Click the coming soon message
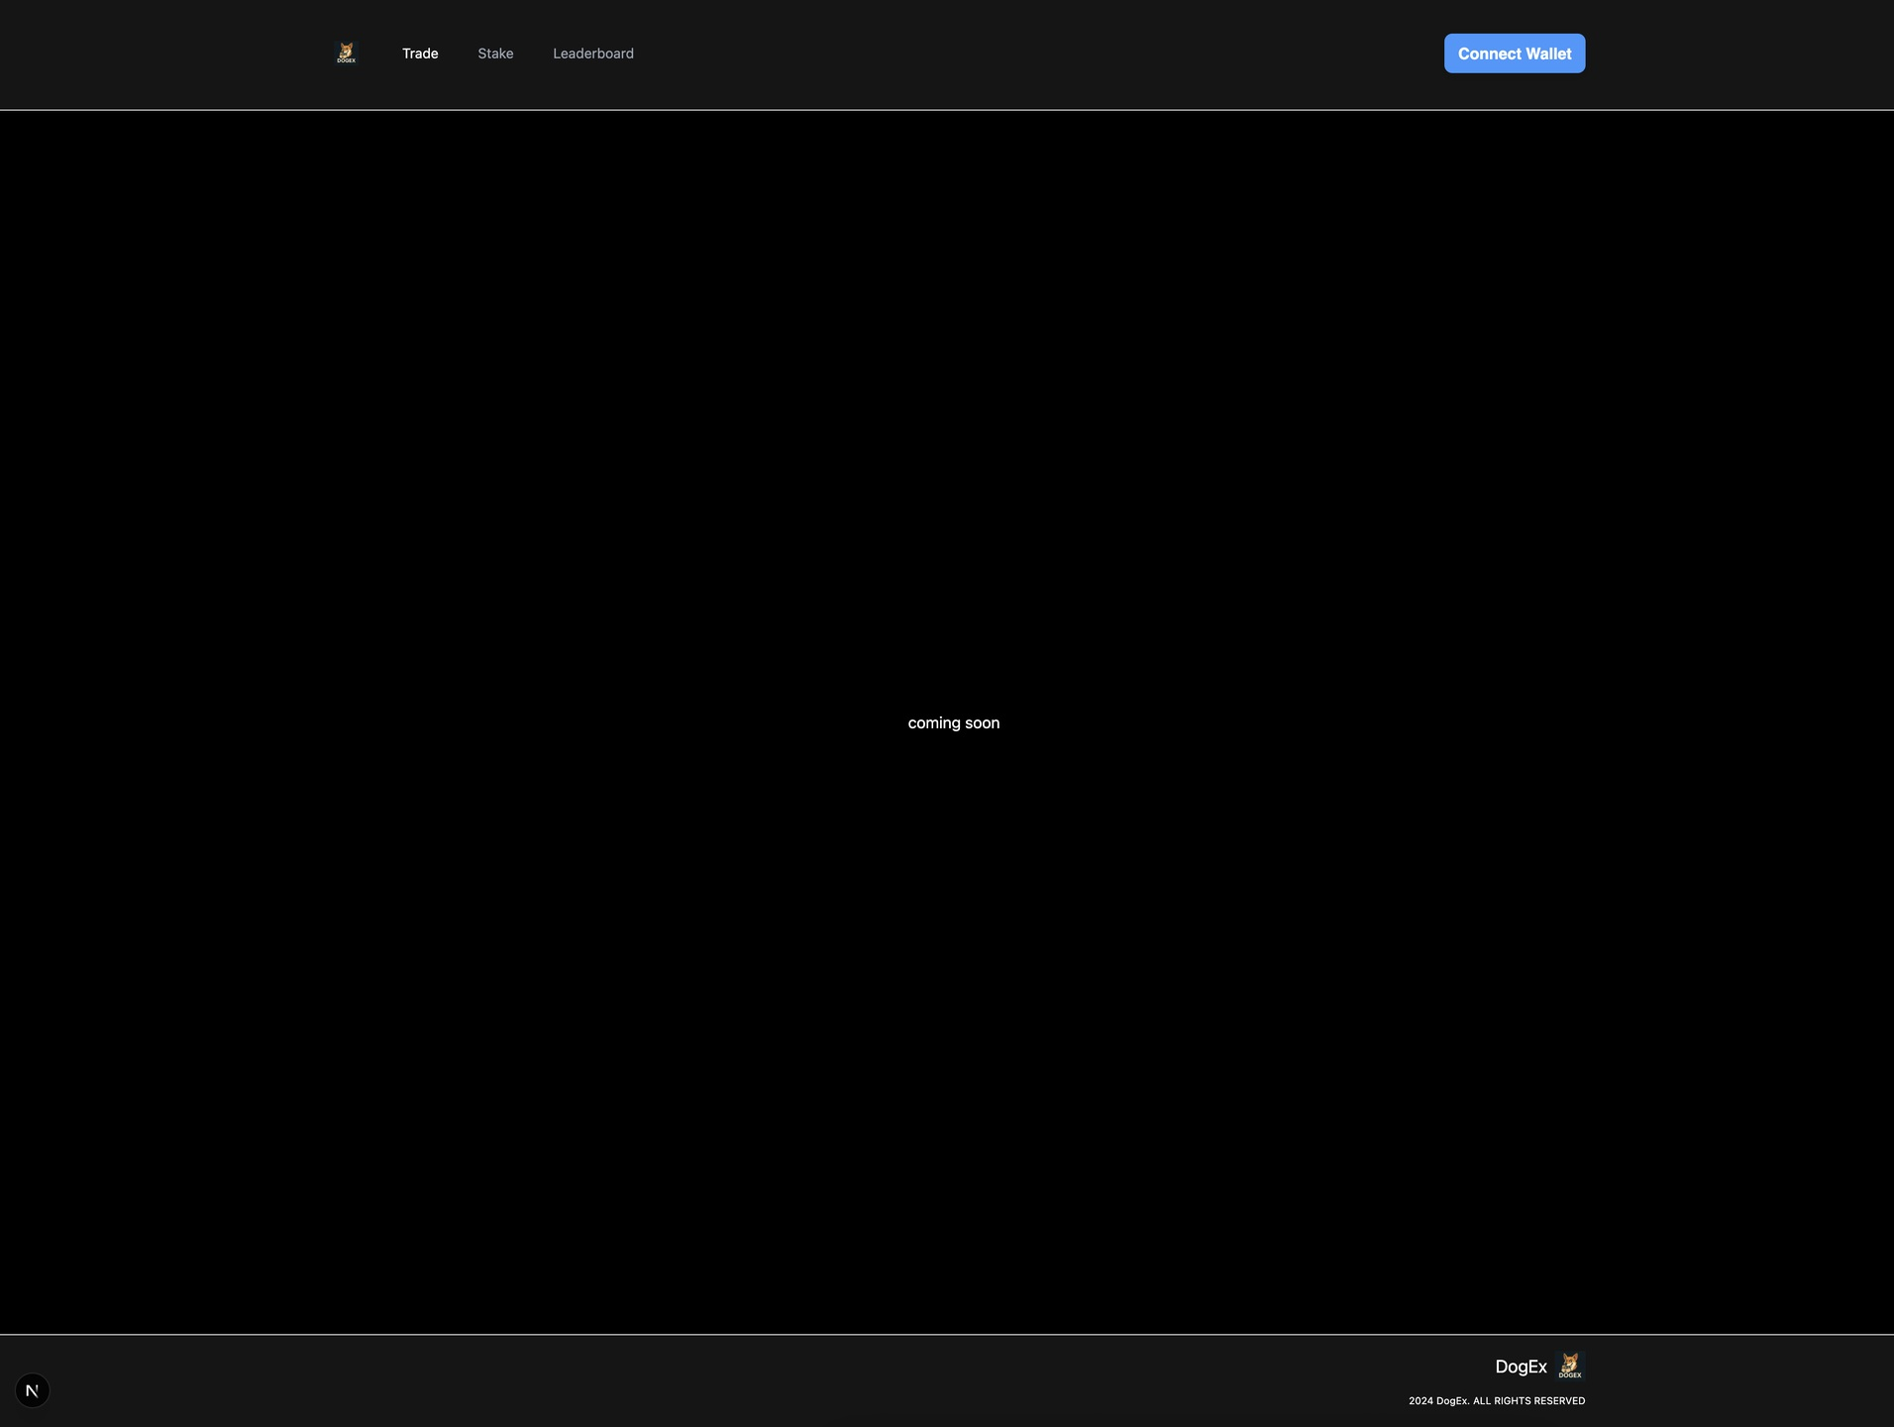The height and width of the screenshot is (1427, 1894). pyautogui.click(x=954, y=723)
